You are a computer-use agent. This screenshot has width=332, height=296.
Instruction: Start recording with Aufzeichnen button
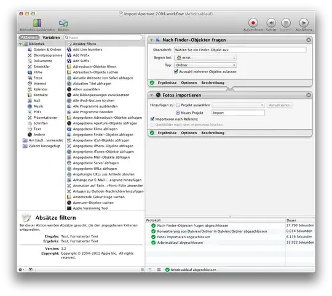[x=253, y=25]
